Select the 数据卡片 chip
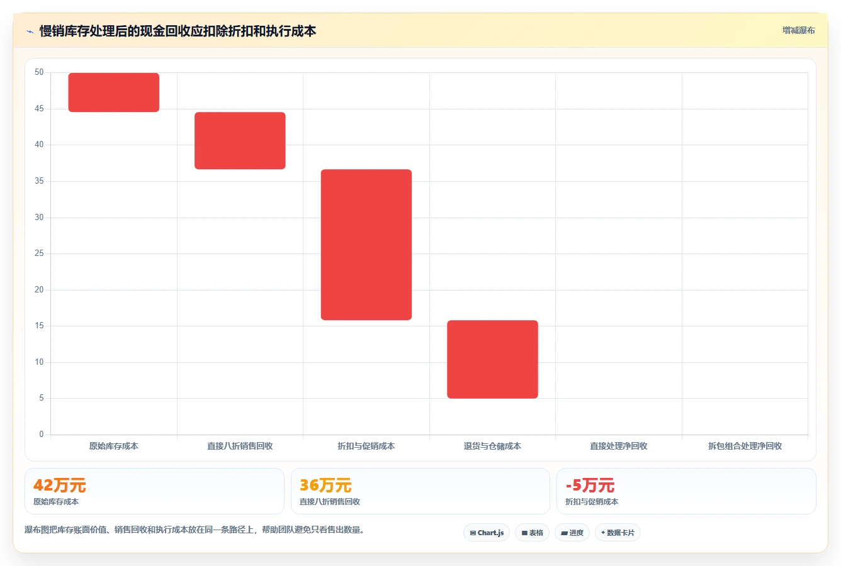 [x=618, y=533]
